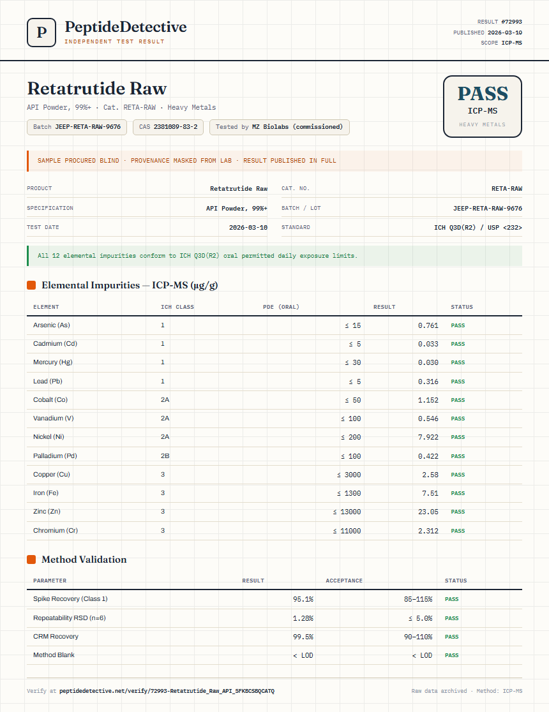Click the orange square beside Method Validation

(x=31, y=560)
